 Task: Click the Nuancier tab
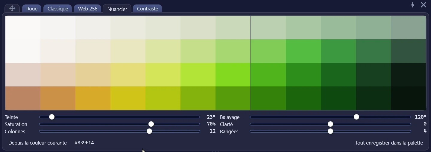coord(117,9)
